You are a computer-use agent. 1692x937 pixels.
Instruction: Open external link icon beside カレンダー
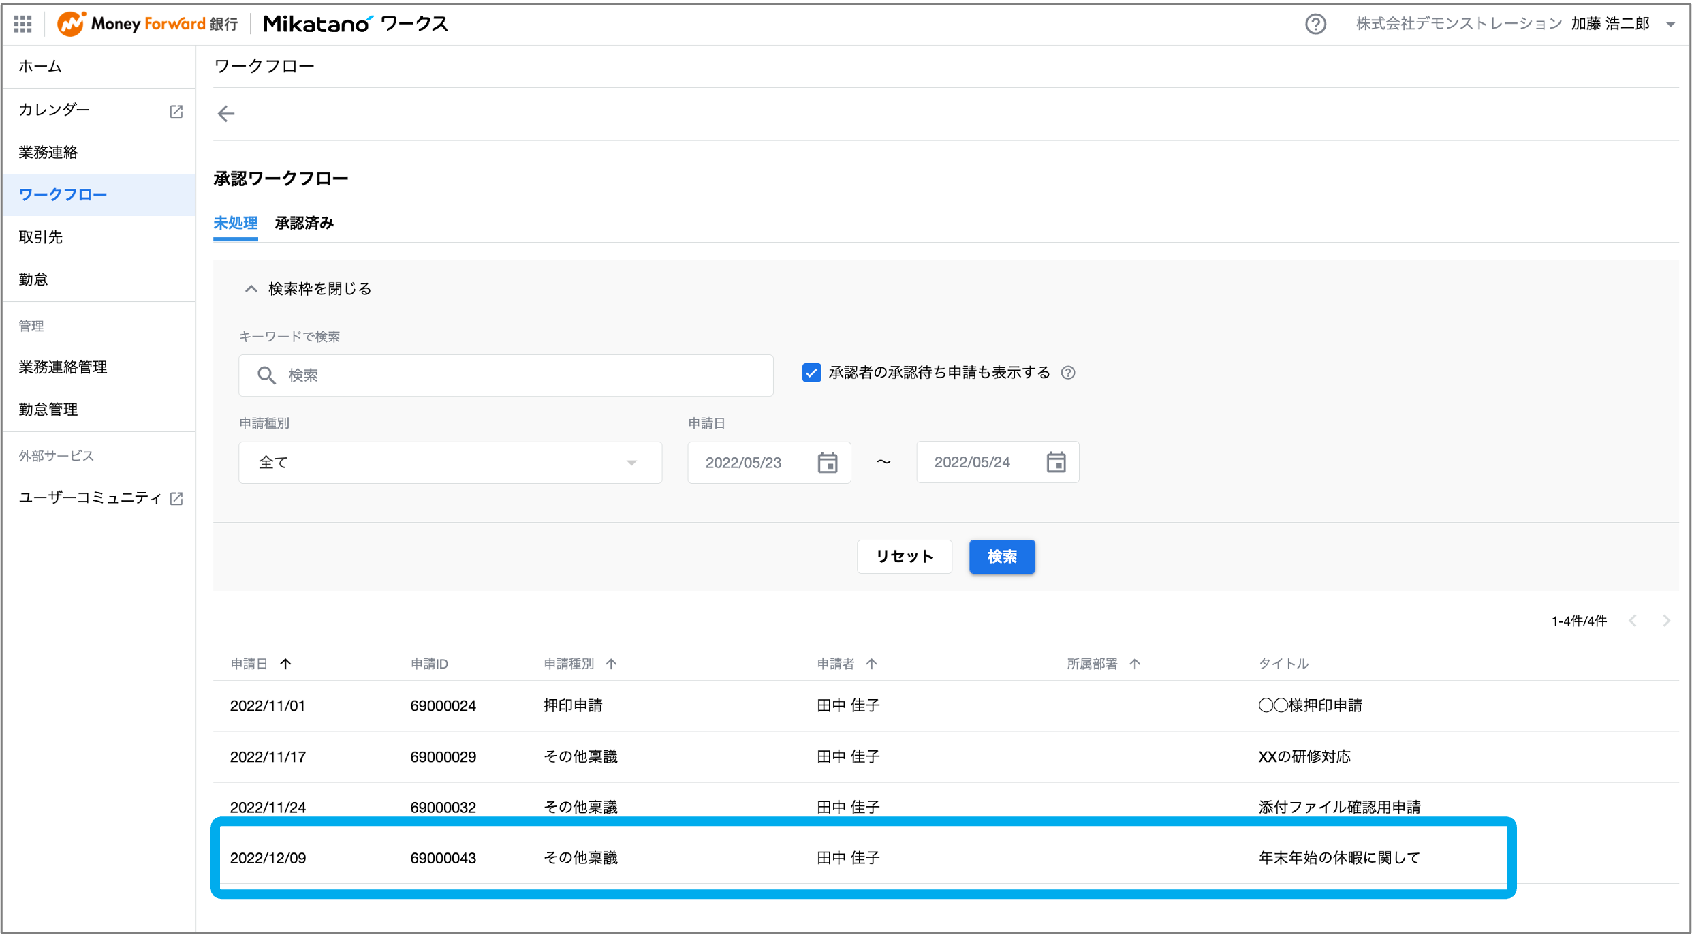pos(176,111)
